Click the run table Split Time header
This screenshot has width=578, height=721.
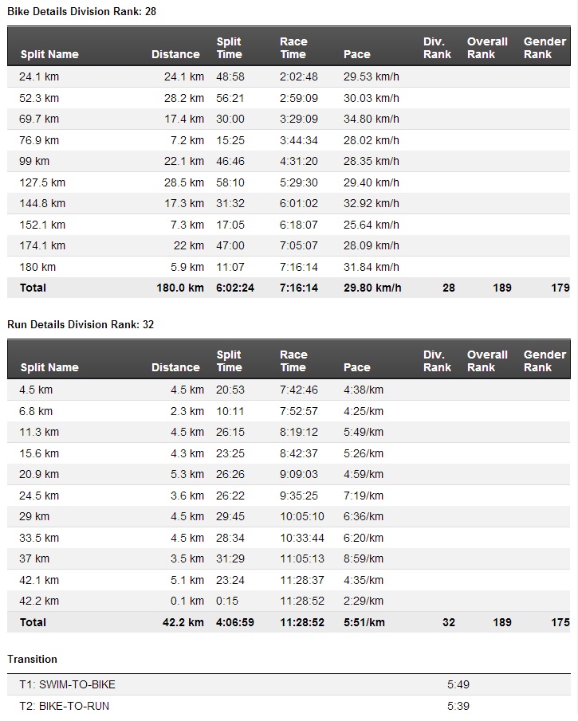[x=229, y=361]
